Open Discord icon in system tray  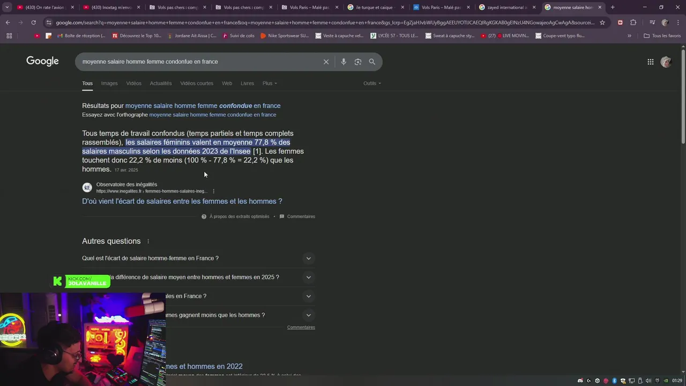coord(580,381)
